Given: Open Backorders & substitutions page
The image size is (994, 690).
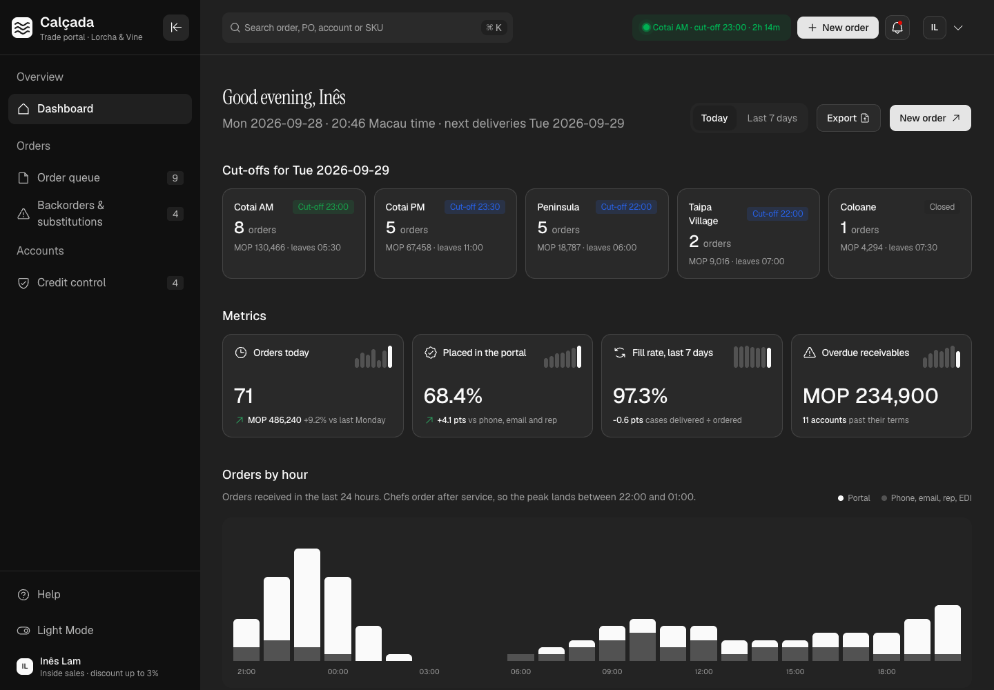Looking at the screenshot, I should pos(100,214).
